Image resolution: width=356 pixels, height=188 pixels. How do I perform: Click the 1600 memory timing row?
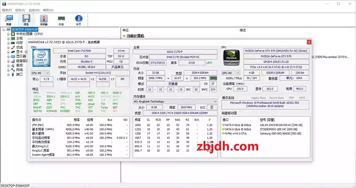point(175,125)
